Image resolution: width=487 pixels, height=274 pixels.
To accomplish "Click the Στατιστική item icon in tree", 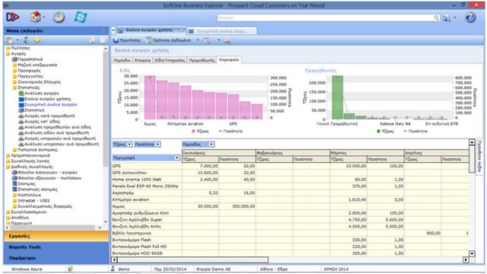I will point(21,110).
